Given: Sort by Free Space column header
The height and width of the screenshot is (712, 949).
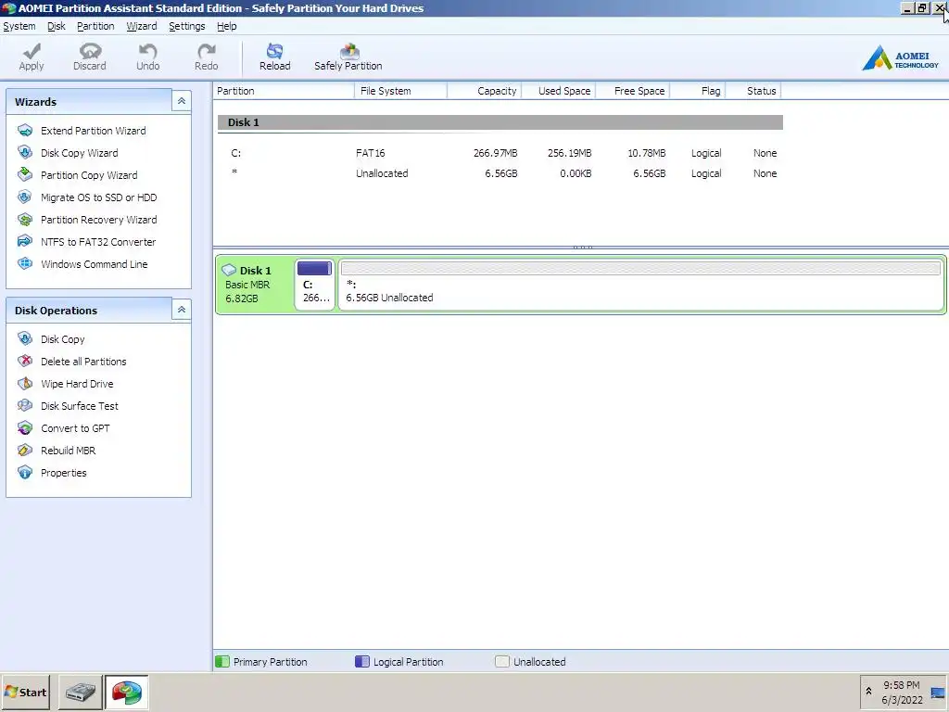Looking at the screenshot, I should [x=632, y=91].
